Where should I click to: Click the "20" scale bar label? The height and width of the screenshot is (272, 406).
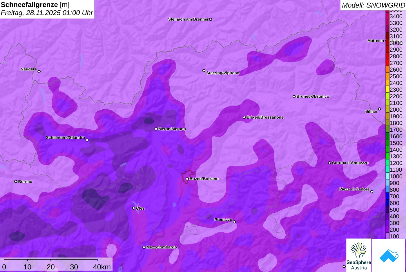click(51, 267)
